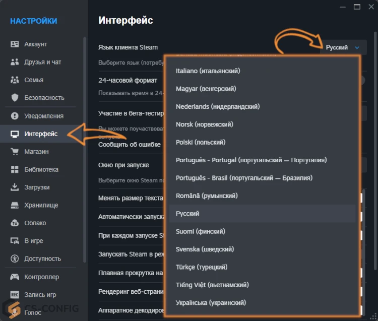Switch to the Хранилище settings tab
This screenshot has width=378, height=321.
(x=40, y=206)
